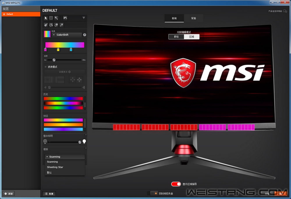Viewport: 291px width, 199px height.
Task: Click the preset list scrollbar
Action: (85, 125)
